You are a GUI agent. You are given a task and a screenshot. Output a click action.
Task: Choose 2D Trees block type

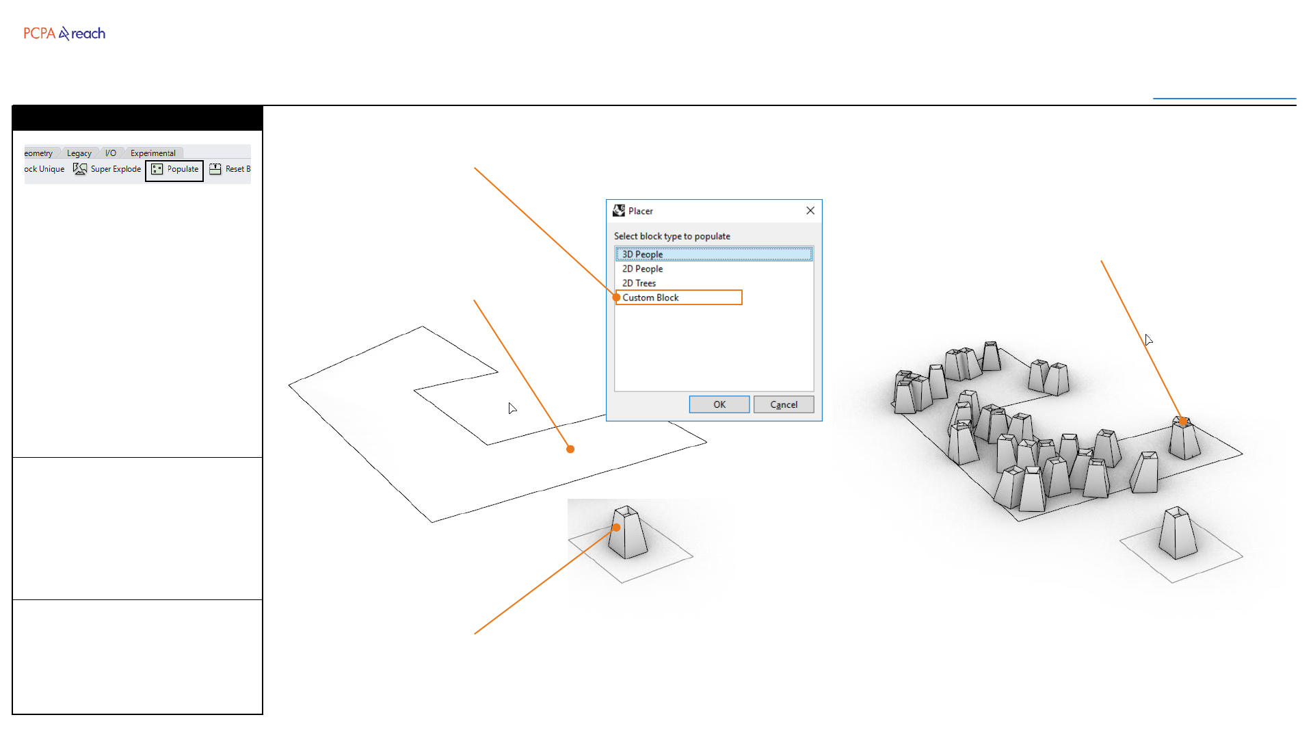(639, 283)
